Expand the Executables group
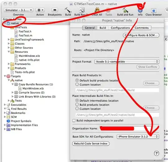Screen dimensions: 168x162 [5, 105]
